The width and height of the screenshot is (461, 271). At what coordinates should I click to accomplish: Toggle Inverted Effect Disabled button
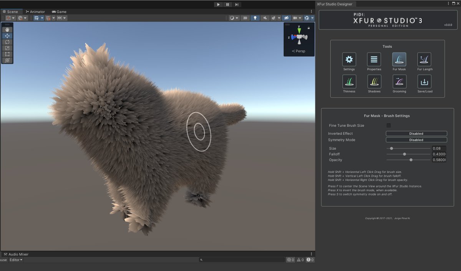[416, 134]
